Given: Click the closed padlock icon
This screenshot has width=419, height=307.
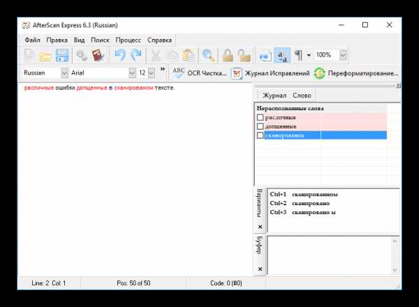Looking at the screenshot, I should coord(228,56).
